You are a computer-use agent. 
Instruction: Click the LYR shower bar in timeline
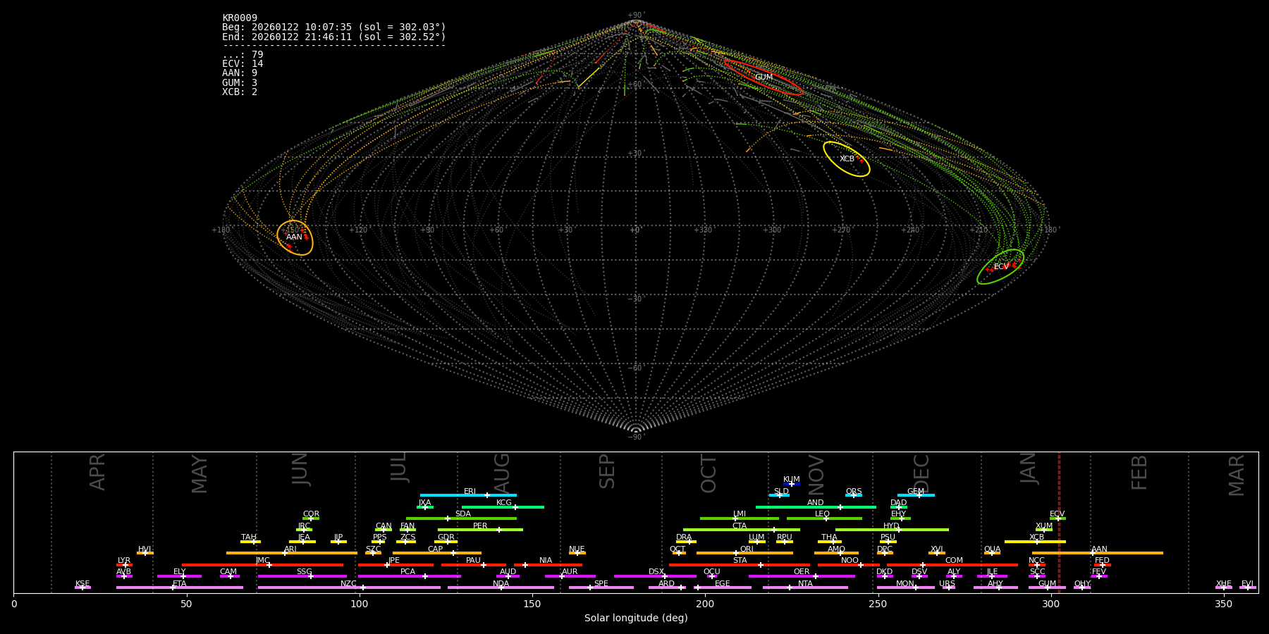click(x=124, y=565)
